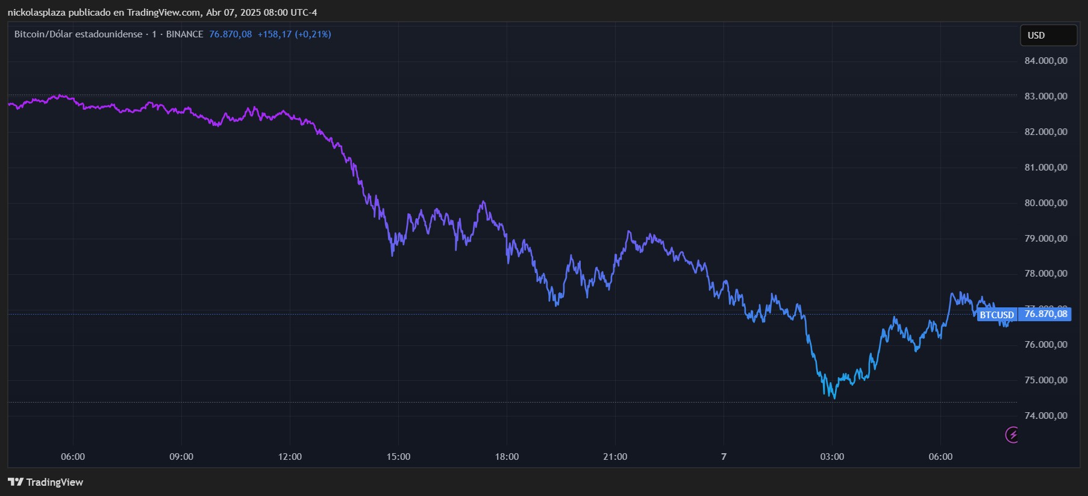Select the BINANCE exchange label in legend
Screen dimensions: 1088x496
click(184, 34)
